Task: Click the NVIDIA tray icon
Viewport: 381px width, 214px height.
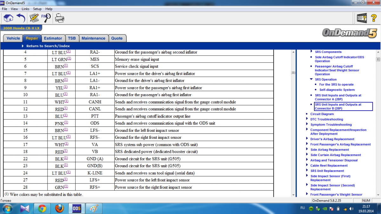Action: pyautogui.click(x=324, y=209)
